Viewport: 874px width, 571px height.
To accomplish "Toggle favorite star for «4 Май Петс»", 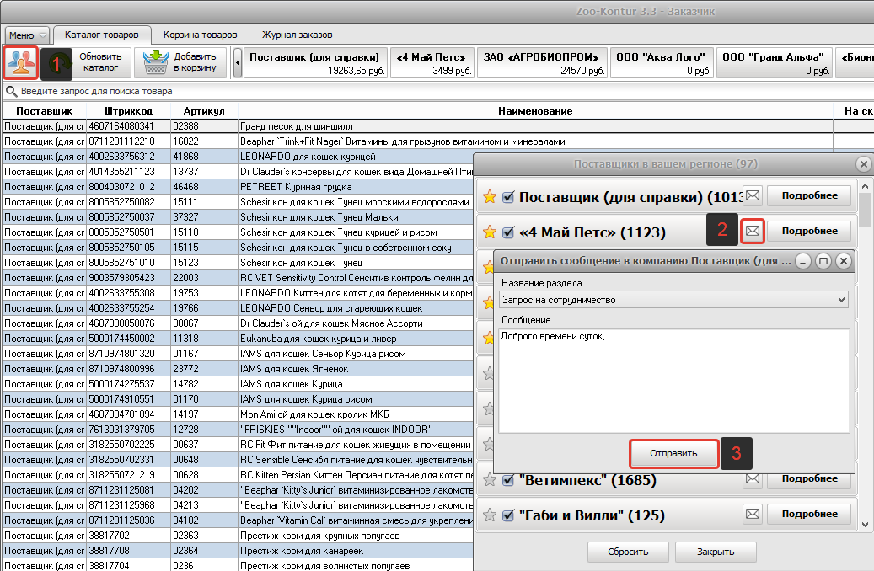I will (x=490, y=232).
